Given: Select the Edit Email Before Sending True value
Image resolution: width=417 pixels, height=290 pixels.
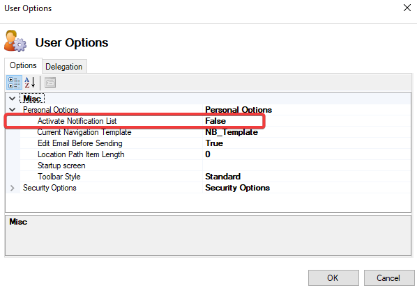Looking at the screenshot, I should tap(307, 143).
